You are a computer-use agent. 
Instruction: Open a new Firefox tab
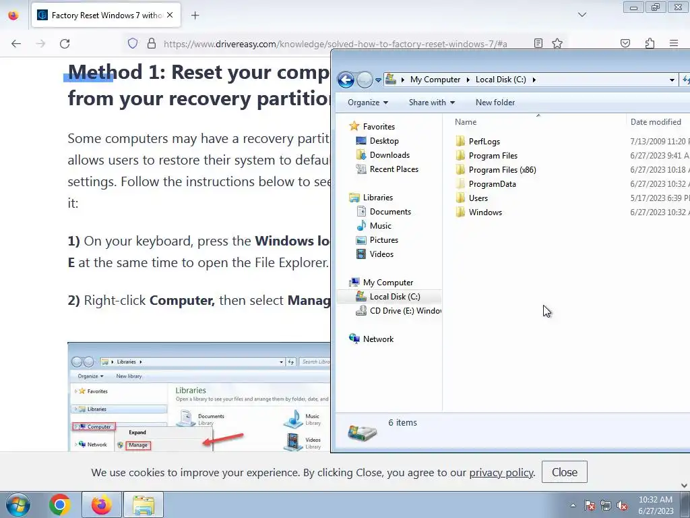[x=195, y=16]
